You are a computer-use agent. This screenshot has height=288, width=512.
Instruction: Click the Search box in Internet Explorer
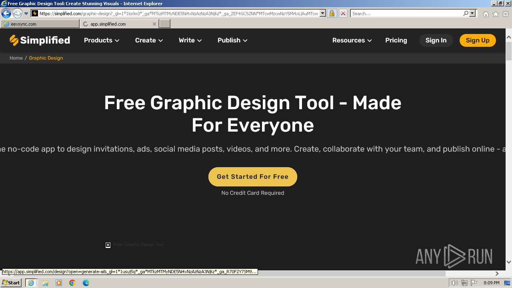(x=407, y=13)
